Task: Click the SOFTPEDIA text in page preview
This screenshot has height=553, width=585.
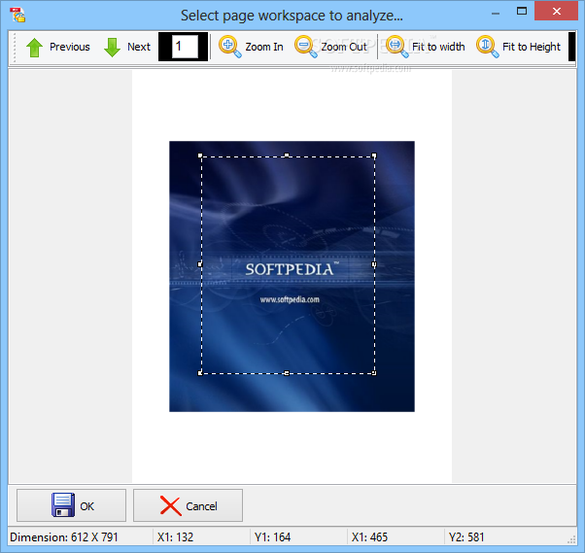Action: click(292, 268)
